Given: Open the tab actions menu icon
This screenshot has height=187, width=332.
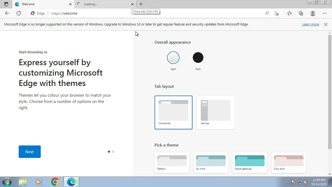Looking at the screenshot, I should 6,4.
